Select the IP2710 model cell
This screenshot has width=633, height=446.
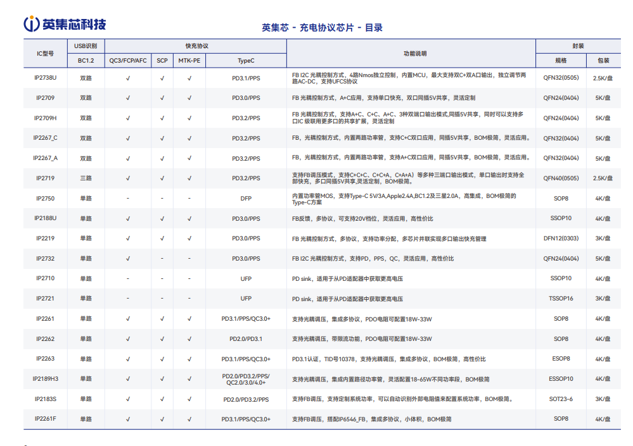point(45,278)
